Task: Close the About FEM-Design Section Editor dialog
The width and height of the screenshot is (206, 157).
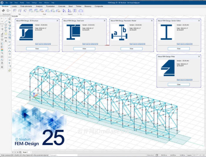Action: [x=179, y=49]
